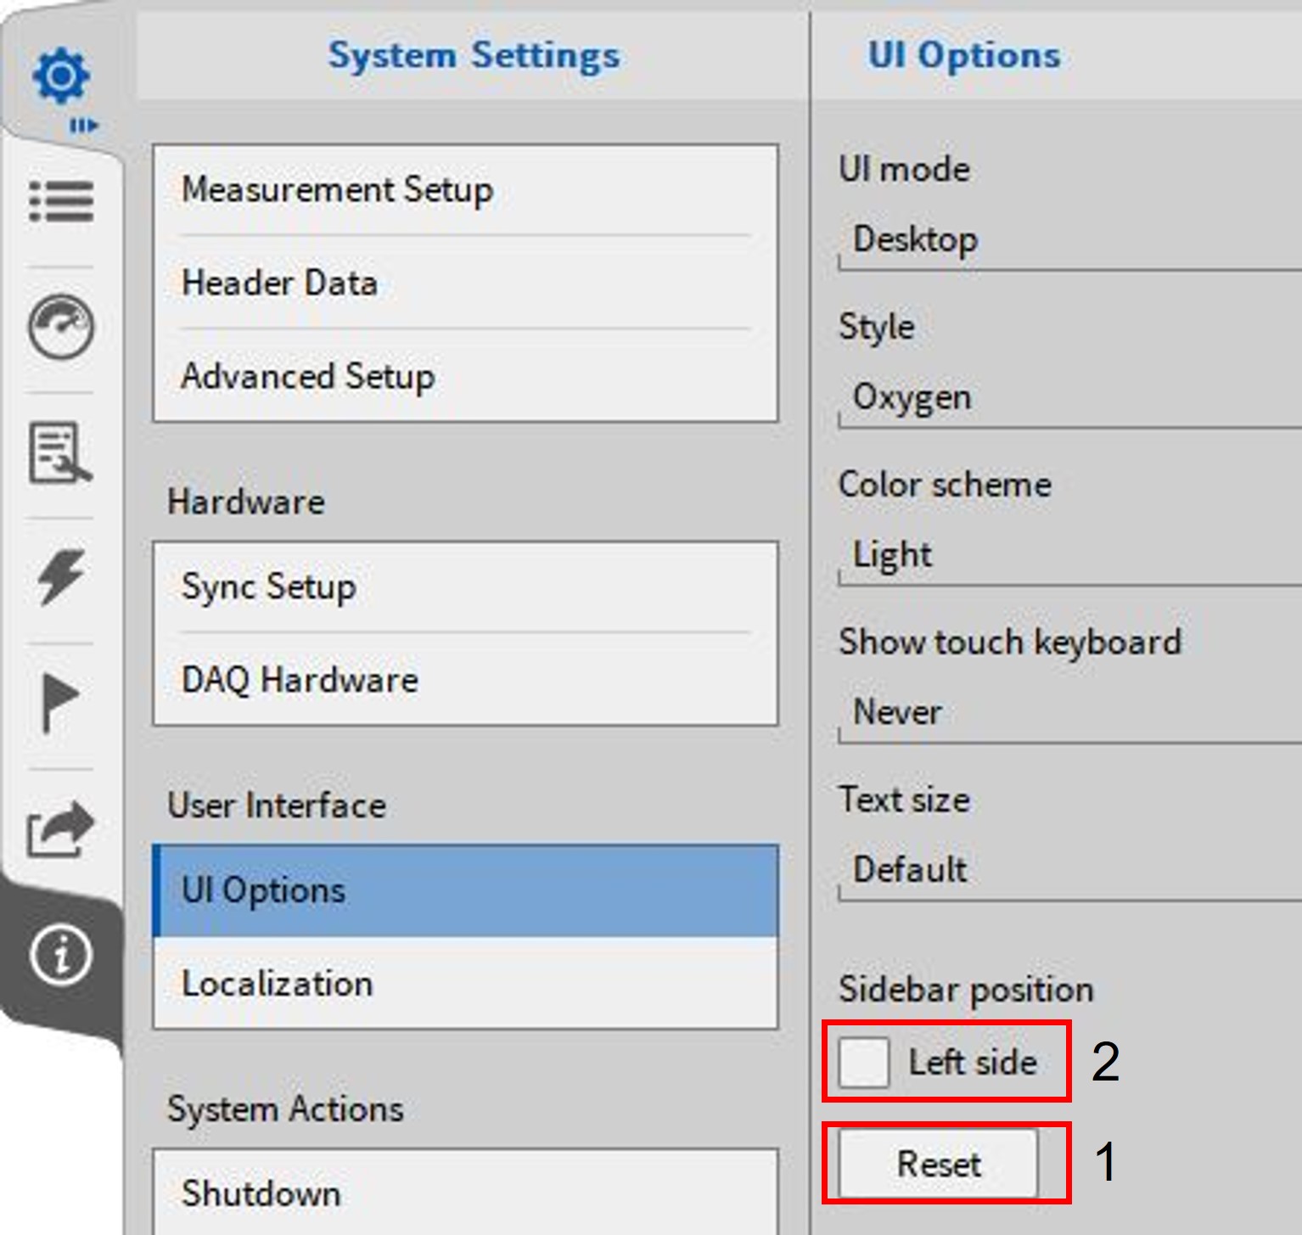
Task: Open the Color scheme Light dropdown
Action: 1069,556
